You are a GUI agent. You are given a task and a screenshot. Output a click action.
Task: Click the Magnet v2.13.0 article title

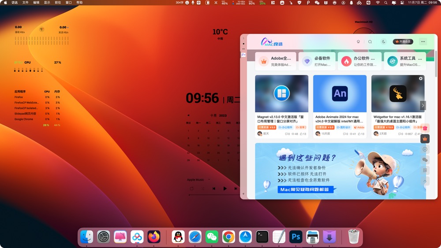pos(280,119)
